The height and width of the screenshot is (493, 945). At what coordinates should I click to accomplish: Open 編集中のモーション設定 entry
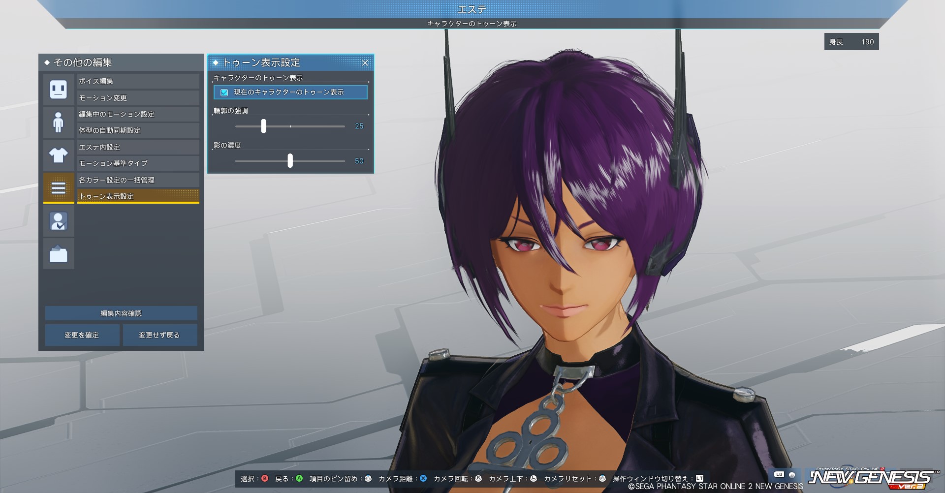tap(138, 114)
